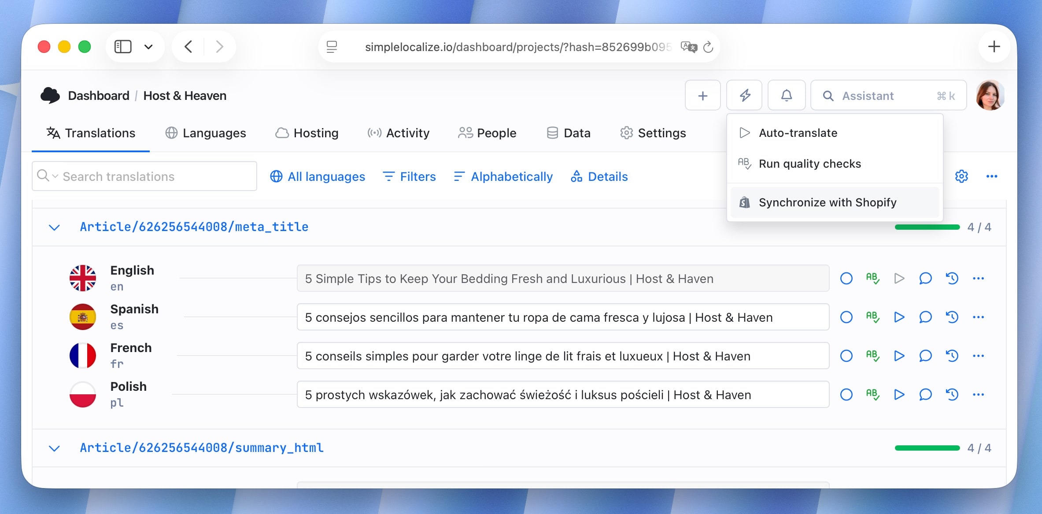Screen dimensions: 1042x514
Task: Auto-translate the French row play icon
Action: coord(899,356)
